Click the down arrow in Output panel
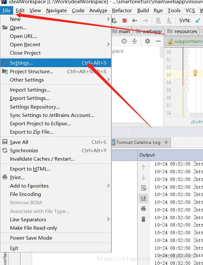 [143, 178]
